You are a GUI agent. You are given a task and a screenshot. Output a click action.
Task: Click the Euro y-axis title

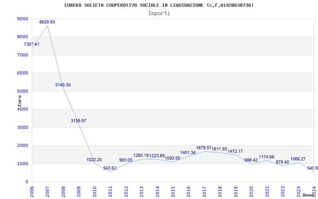click(19, 101)
